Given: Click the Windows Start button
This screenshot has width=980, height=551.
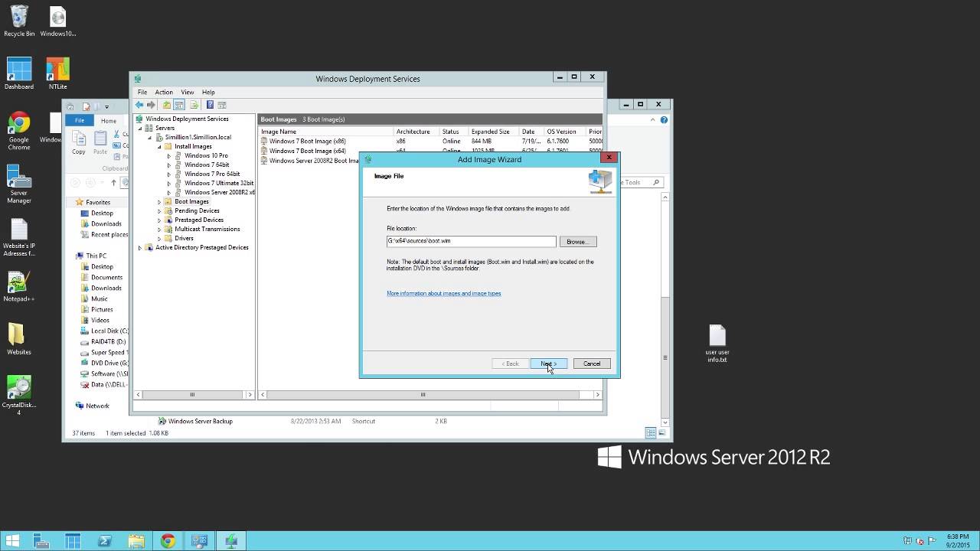Looking at the screenshot, I should 13,541.
